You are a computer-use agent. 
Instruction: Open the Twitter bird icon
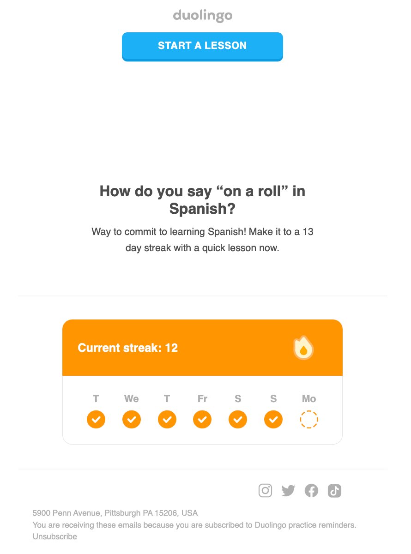point(288,490)
